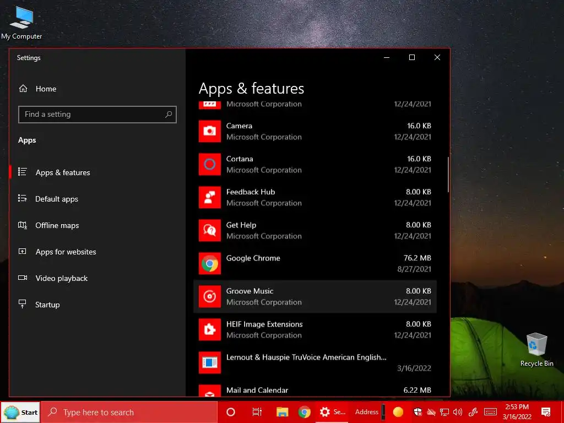Open the volume speaker tray icon
This screenshot has height=423, width=564.
point(458,412)
